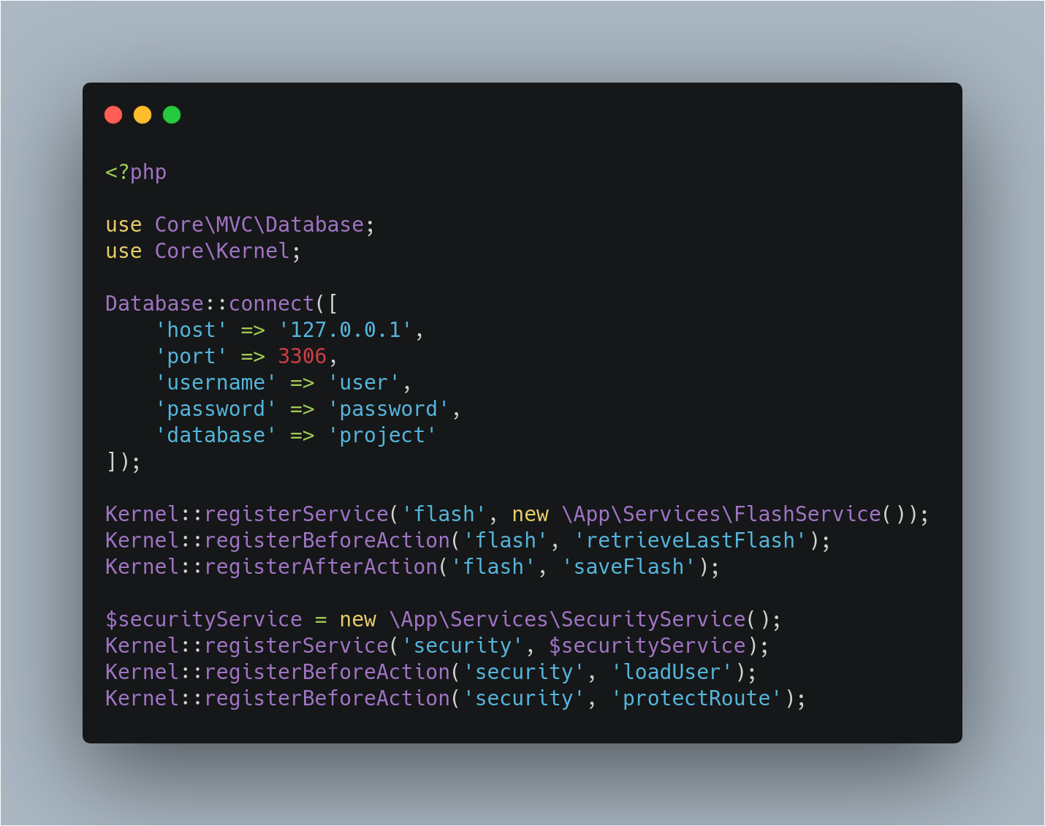
Task: Click the 'saveFlash' string
Action: click(629, 567)
